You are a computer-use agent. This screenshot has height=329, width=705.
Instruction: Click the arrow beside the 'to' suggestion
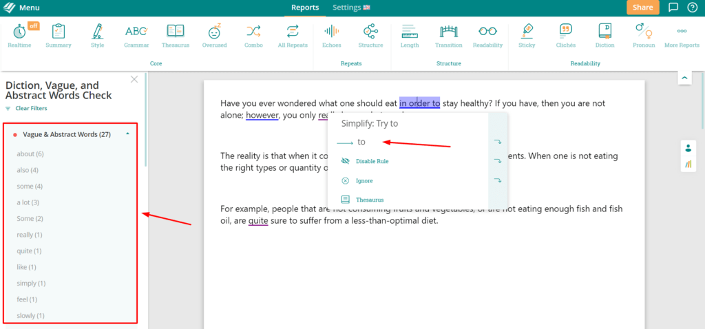coord(497,142)
